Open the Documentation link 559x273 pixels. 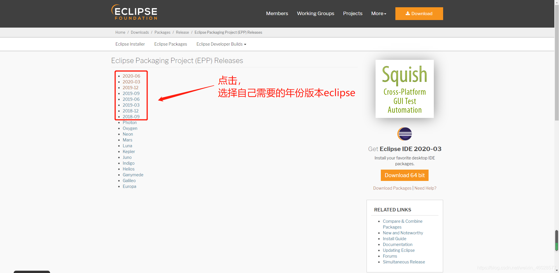click(x=398, y=245)
